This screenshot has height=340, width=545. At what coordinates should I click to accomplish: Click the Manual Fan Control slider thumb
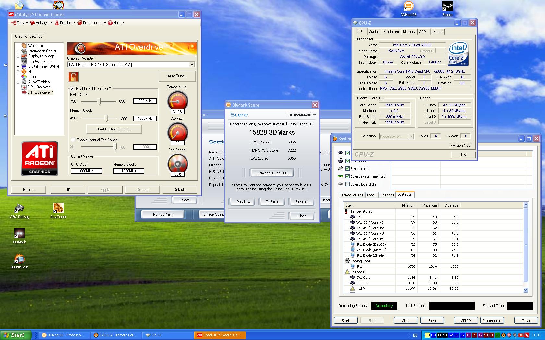115,147
